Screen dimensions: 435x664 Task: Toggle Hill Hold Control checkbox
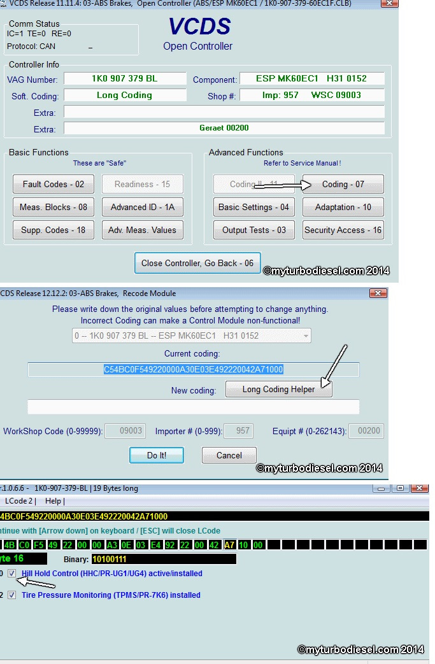pos(12,574)
